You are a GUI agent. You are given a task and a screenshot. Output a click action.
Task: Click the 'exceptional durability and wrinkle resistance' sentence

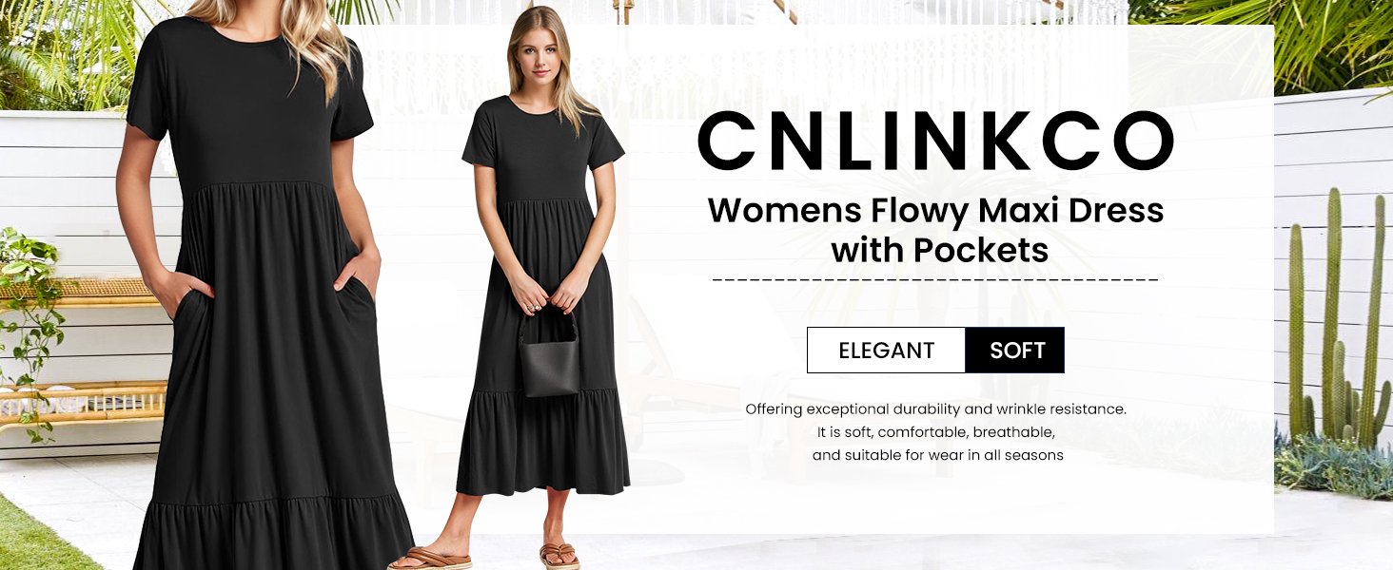coord(935,409)
